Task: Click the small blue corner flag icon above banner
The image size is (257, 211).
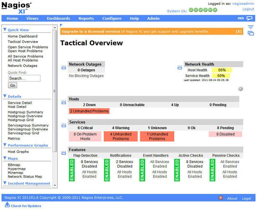Action: click(x=61, y=25)
